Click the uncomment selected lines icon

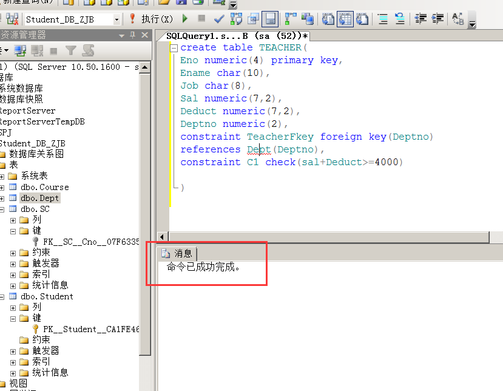400,19
